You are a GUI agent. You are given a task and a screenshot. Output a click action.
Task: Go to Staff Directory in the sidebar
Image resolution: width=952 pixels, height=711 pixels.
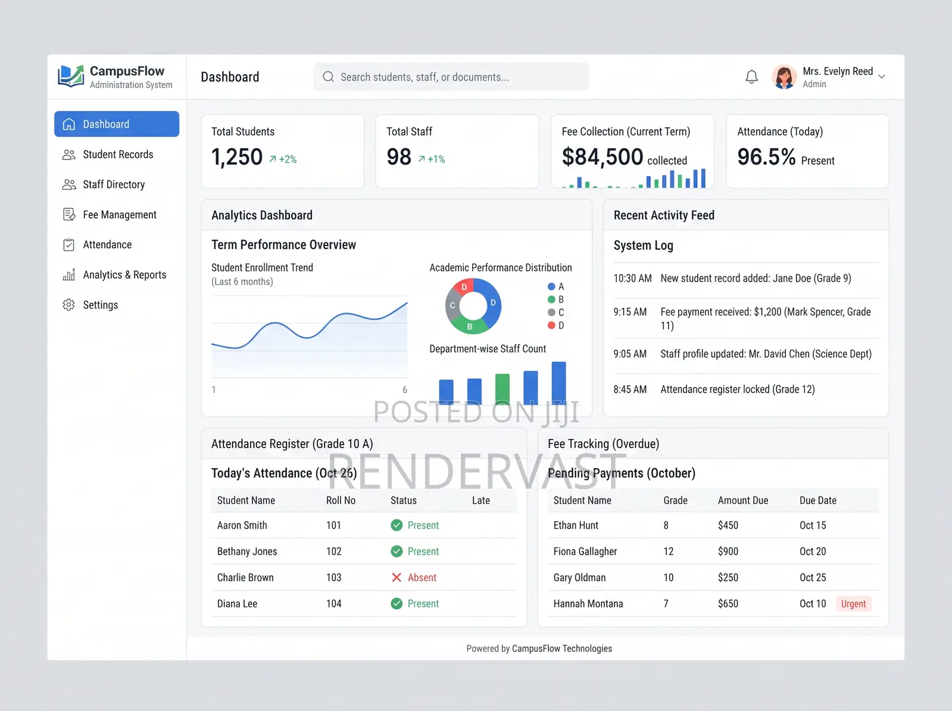pos(117,185)
